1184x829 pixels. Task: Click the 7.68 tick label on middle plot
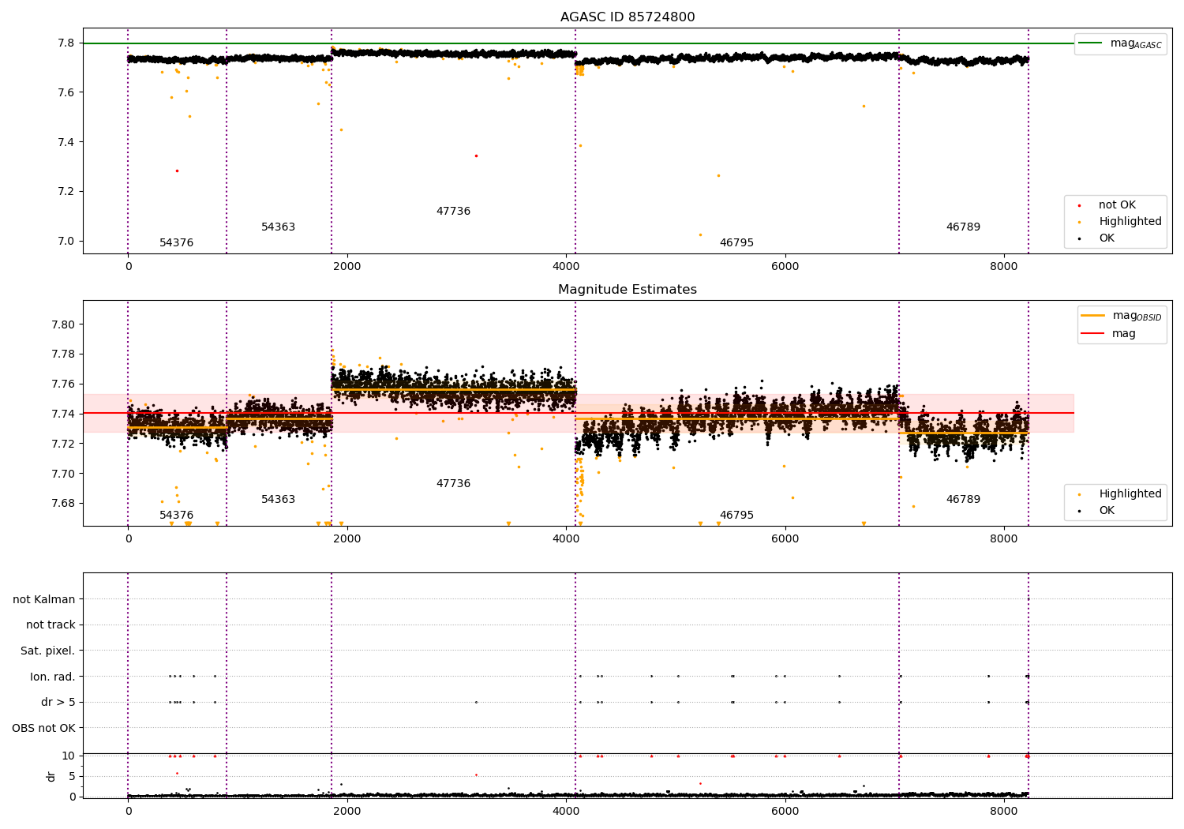(x=63, y=504)
